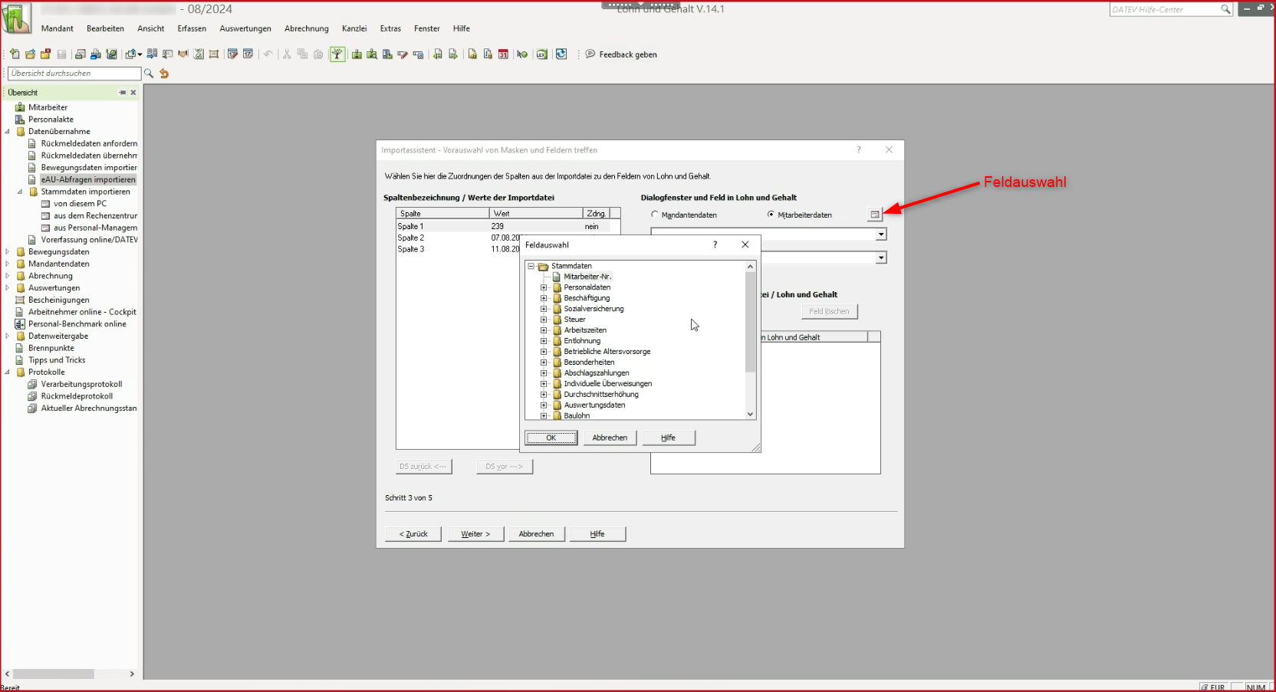This screenshot has width=1276, height=692.
Task: Click the blue refresh icon in toolbar
Action: 561,54
